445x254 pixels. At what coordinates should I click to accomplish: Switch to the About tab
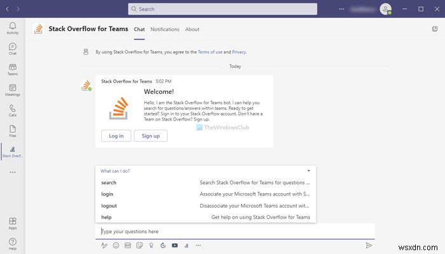(x=192, y=29)
